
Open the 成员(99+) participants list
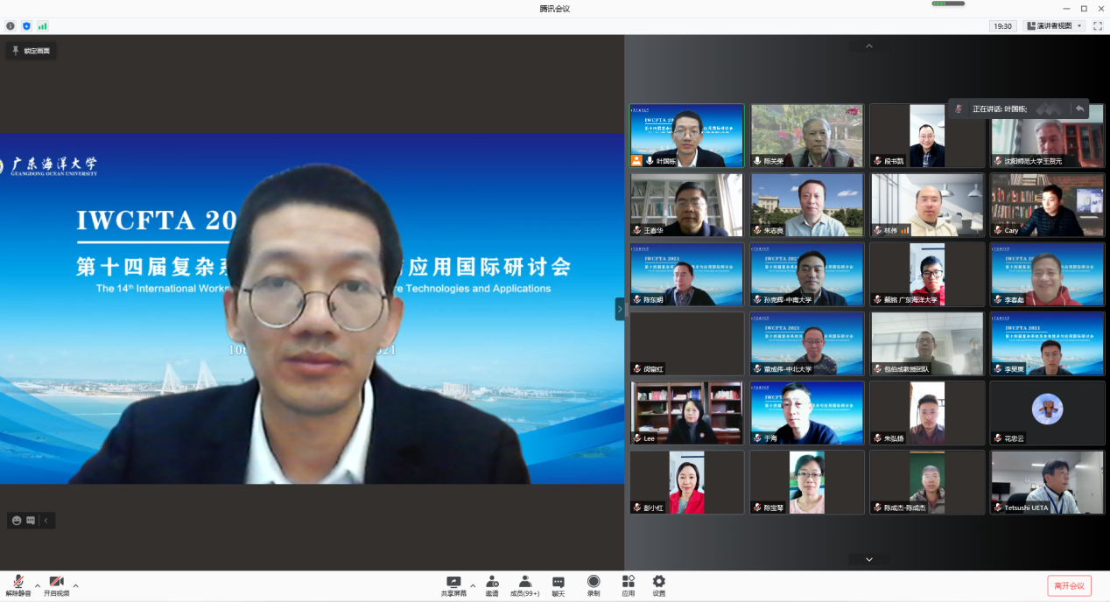[524, 584]
